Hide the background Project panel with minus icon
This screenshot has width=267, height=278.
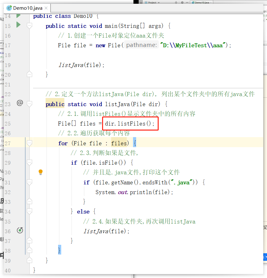[x=187, y=3]
